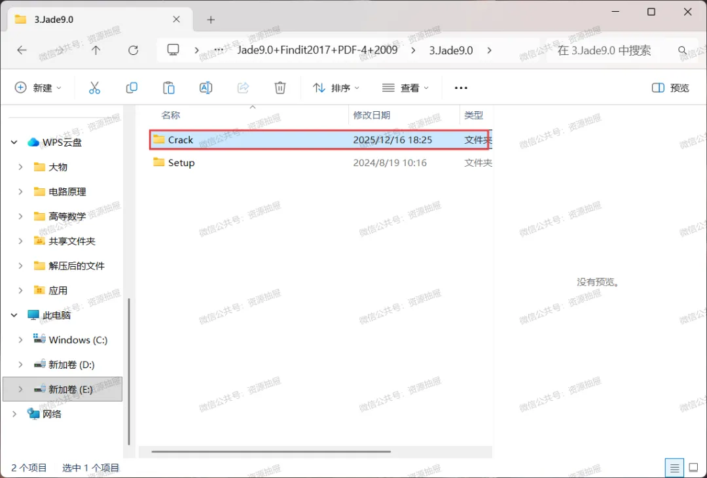707x478 pixels.
Task: Expand the 共享文件夹 node
Action: click(20, 241)
